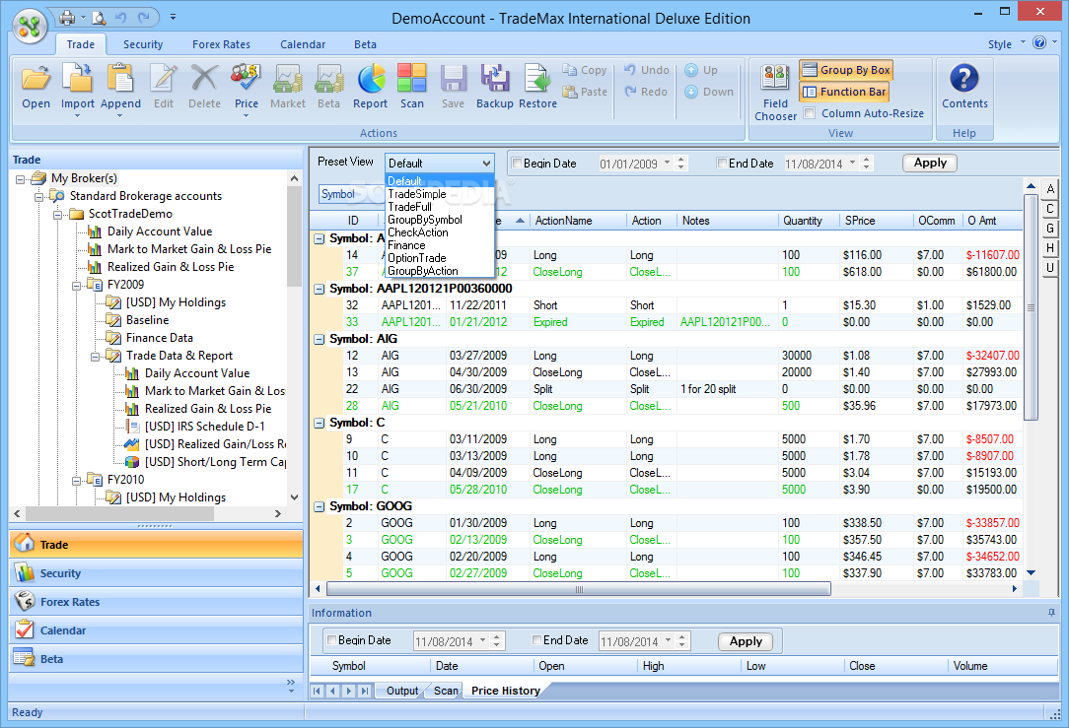Click the print preview icon in quick access toolbar

tap(100, 17)
